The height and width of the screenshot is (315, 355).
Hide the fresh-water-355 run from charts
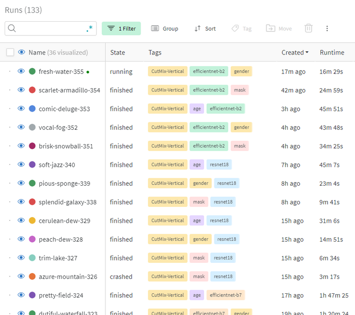coord(21,71)
